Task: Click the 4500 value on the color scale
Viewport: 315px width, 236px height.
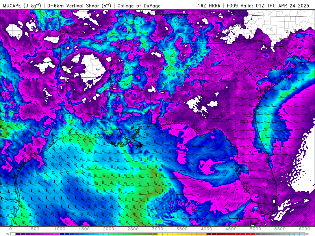Action: click(231, 229)
